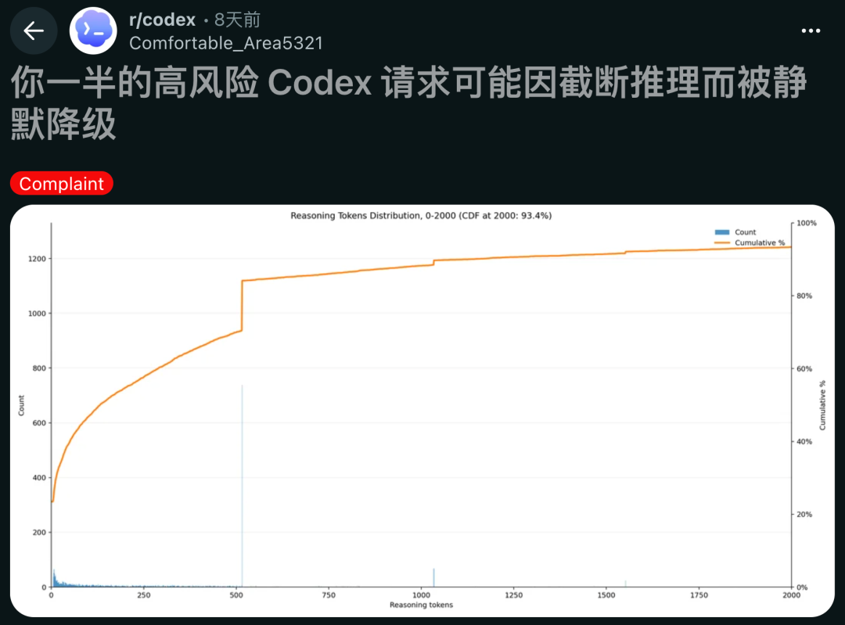The height and width of the screenshot is (625, 845).
Task: Click the blue Count legend swatch
Action: coord(721,232)
